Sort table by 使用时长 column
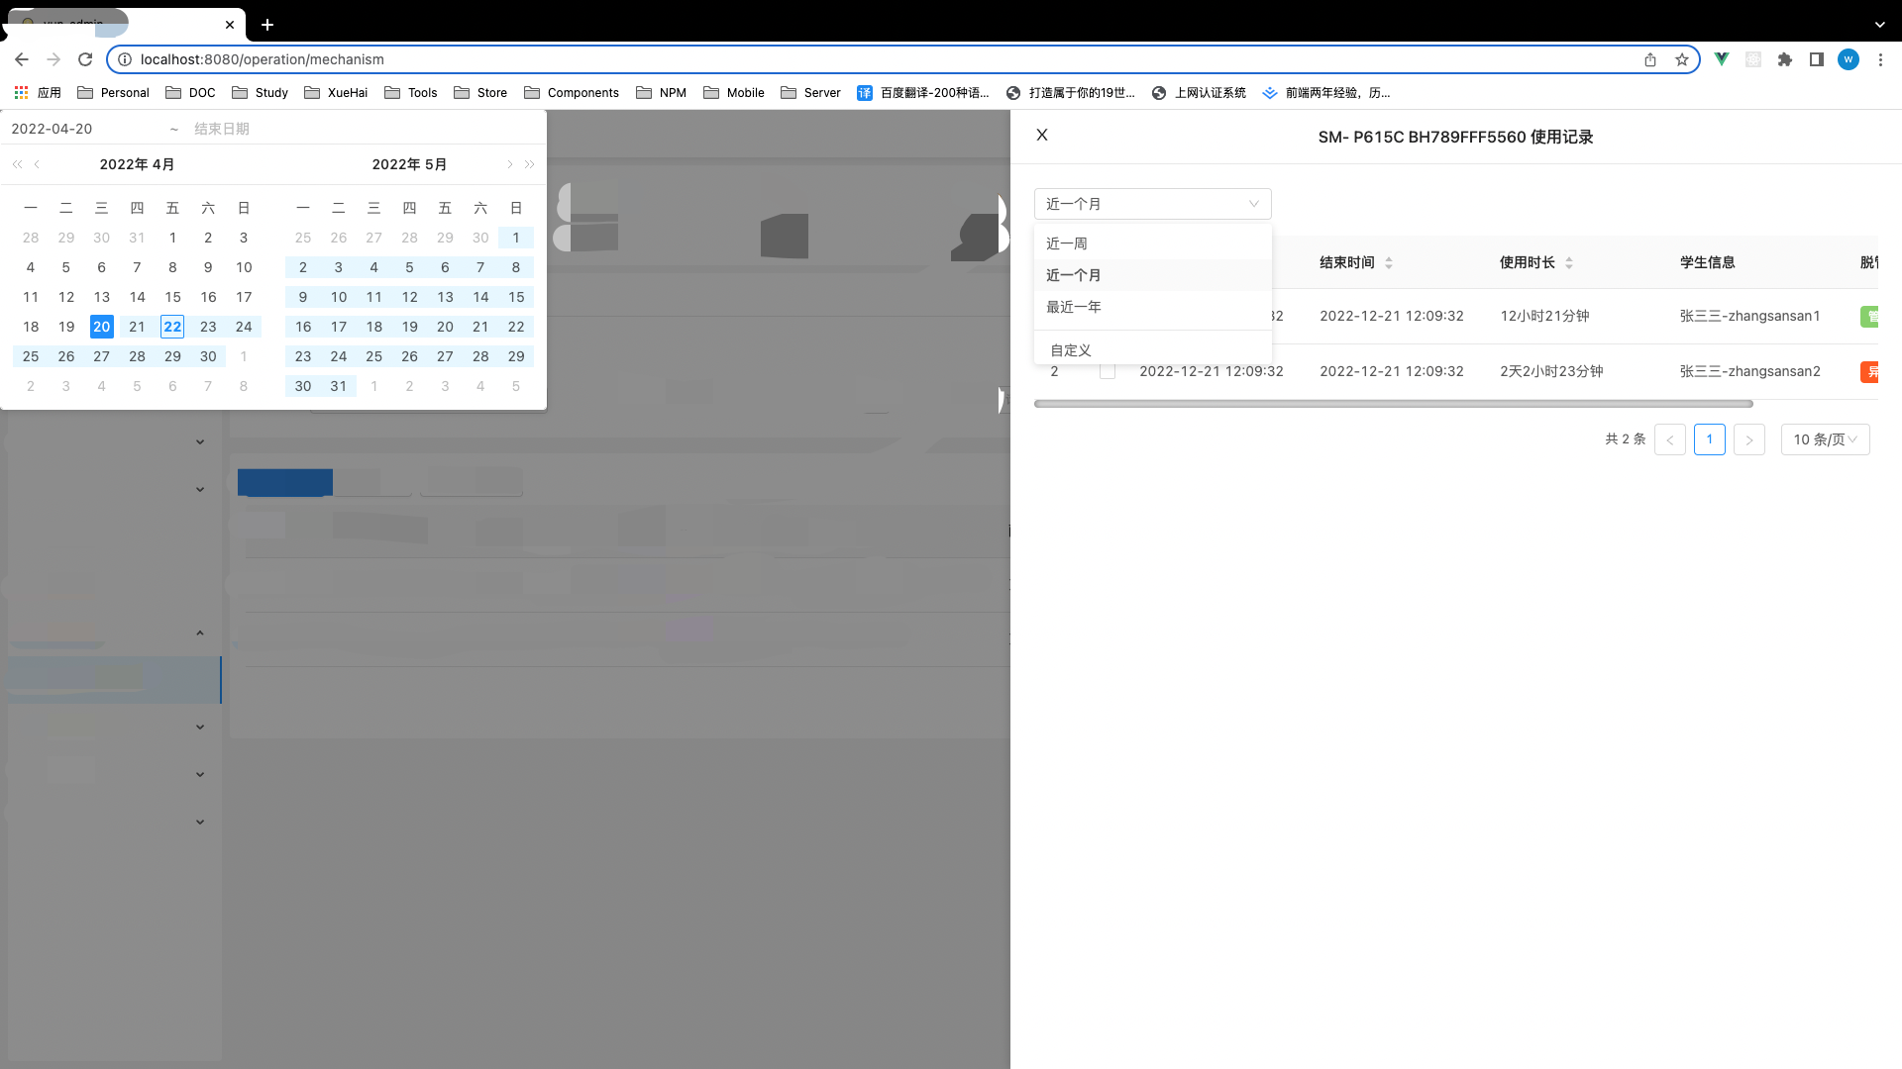The image size is (1902, 1069). pyautogui.click(x=1568, y=262)
